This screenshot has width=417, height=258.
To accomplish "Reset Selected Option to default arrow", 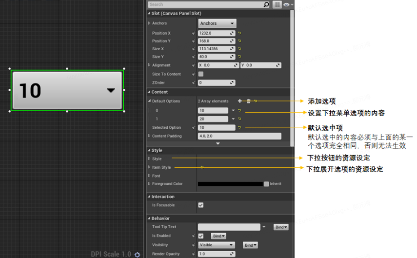I will [x=239, y=127].
